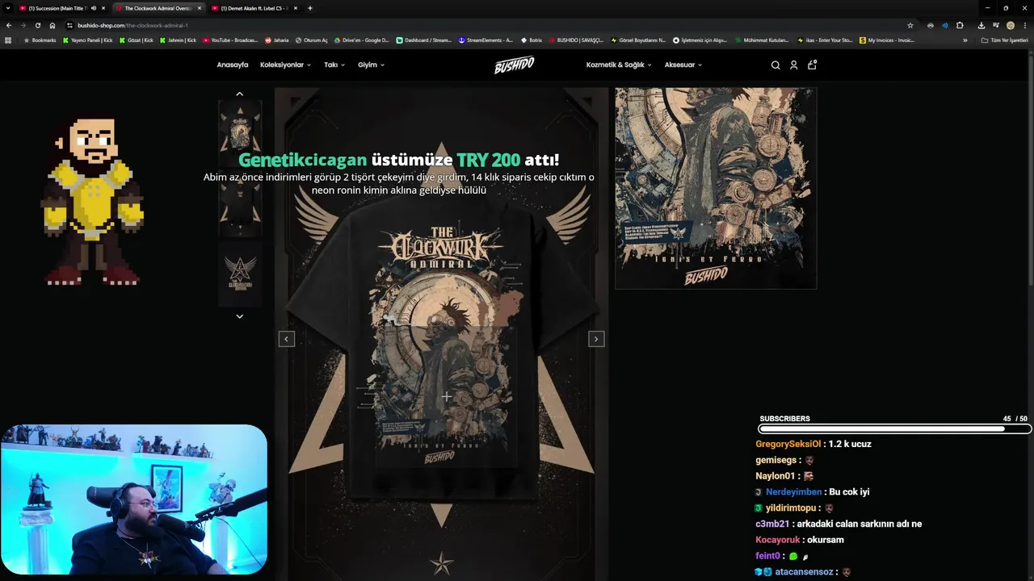This screenshot has height=581, width=1034.
Task: Go back with browser back arrow
Action: [x=9, y=25]
